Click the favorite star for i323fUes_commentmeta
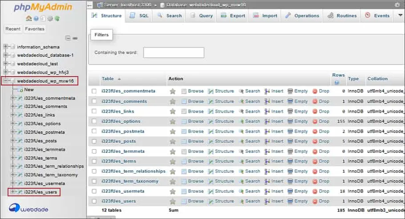This screenshot has width=405, height=219. [173, 91]
